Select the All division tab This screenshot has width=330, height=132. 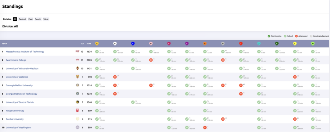pos(15,19)
